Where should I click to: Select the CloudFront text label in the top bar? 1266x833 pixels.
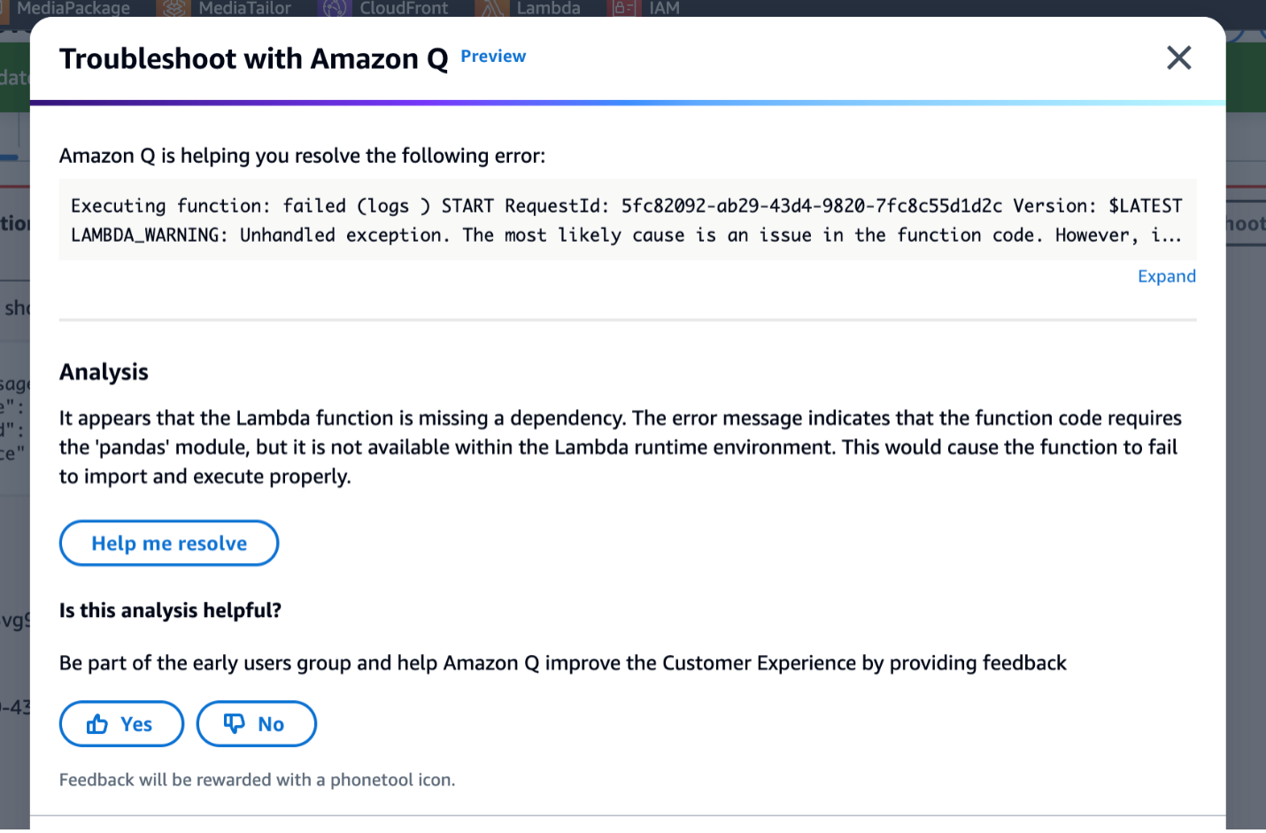coord(404,9)
